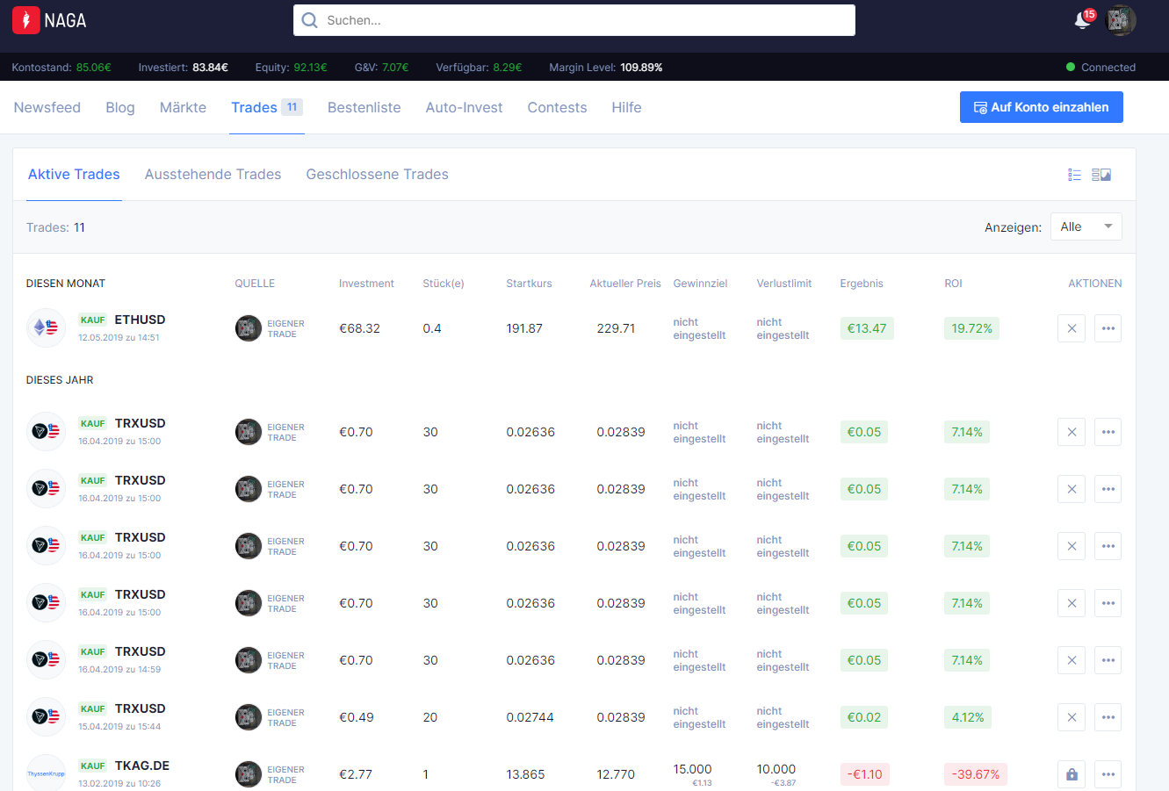Click the NAGA logo
Screen dimensions: 1169x791
coord(49,20)
